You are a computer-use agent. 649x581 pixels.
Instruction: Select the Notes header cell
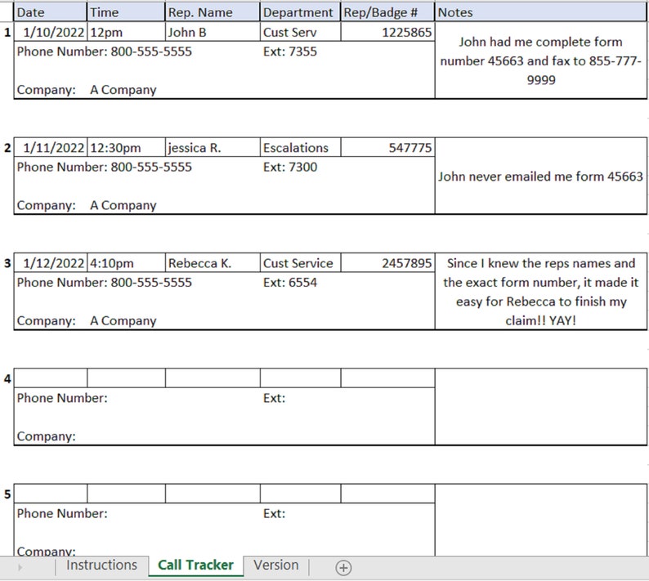pyautogui.click(x=541, y=12)
